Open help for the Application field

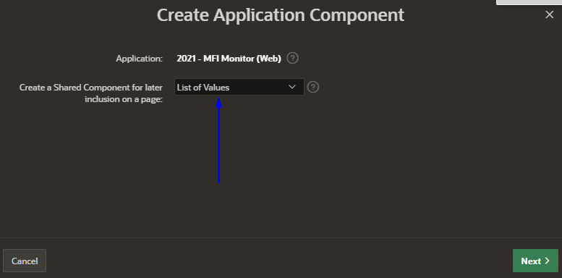292,58
